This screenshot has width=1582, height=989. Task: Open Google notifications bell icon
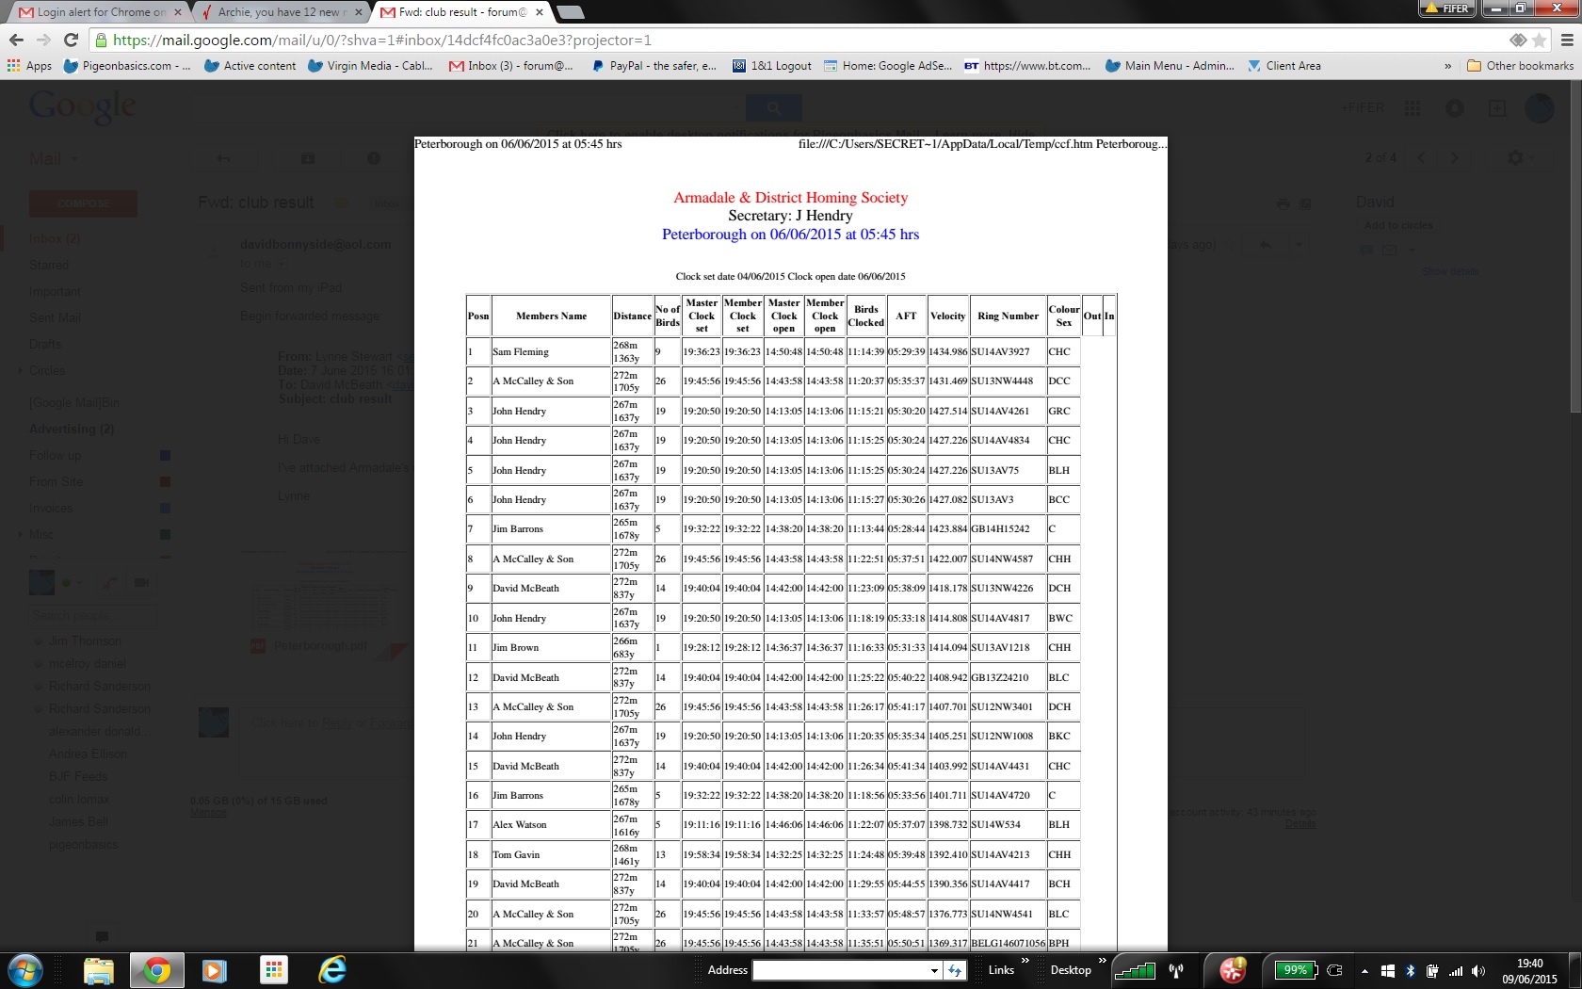tap(1455, 108)
